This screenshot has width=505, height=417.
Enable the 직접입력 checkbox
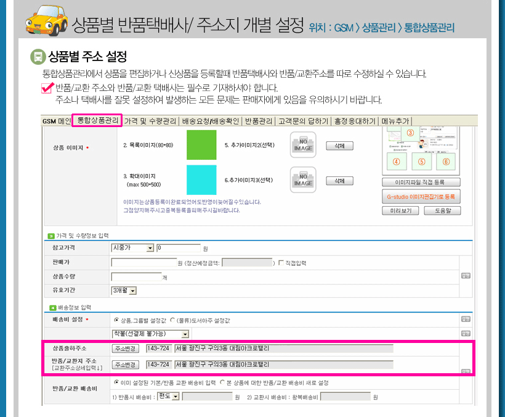[x=281, y=263]
